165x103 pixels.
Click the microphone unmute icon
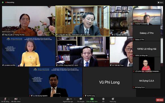point(5,99)
